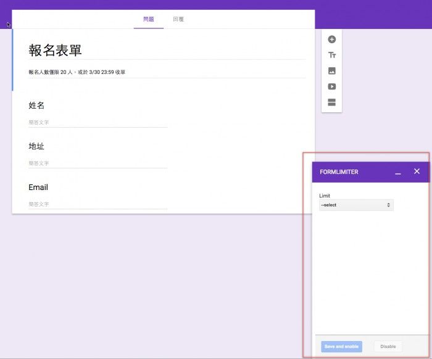
Task: Select the 地址 question
Action: coord(36,146)
